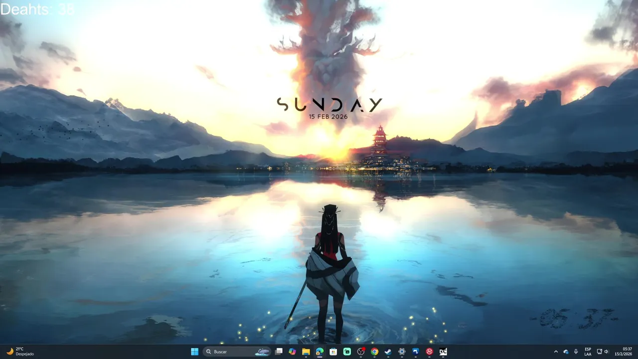This screenshot has width=638, height=359.
Task: Open the network tray icon
Action: click(600, 352)
